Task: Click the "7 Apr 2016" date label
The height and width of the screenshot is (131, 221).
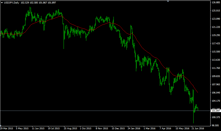Action: point(165,129)
